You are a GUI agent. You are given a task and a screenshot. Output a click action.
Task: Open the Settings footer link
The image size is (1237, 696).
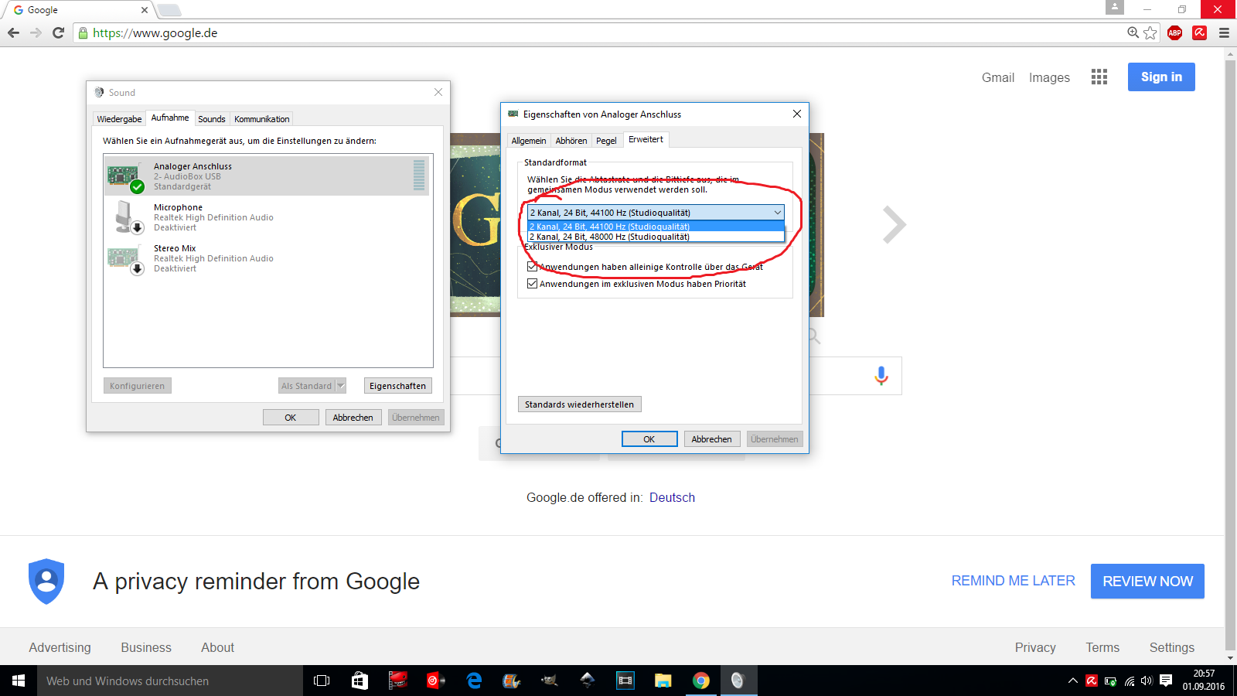(1171, 647)
